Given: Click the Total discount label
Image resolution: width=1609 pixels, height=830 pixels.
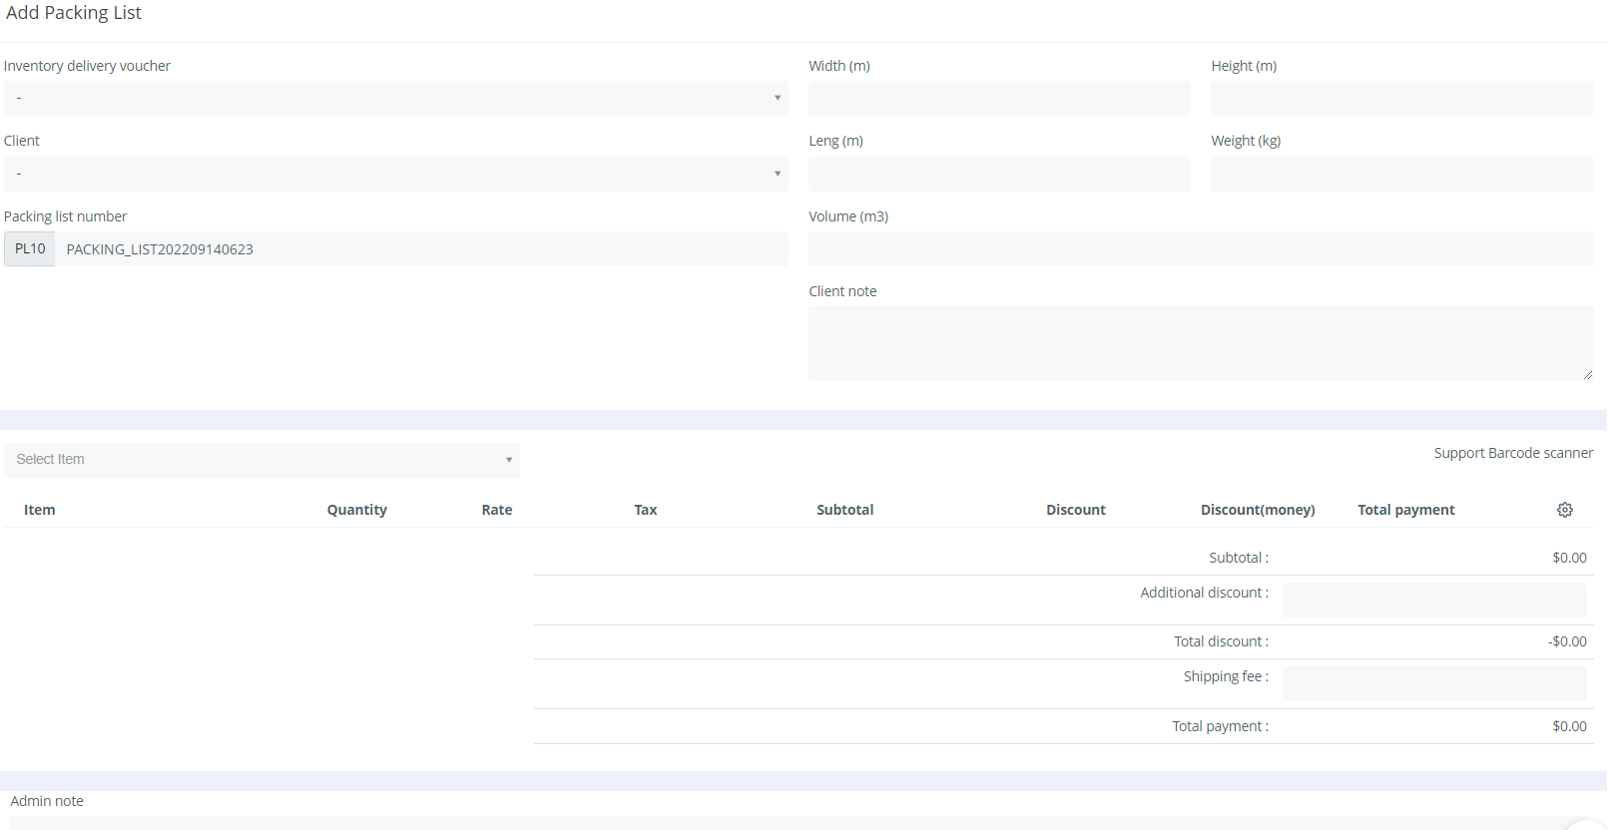Looking at the screenshot, I should 1222,641.
